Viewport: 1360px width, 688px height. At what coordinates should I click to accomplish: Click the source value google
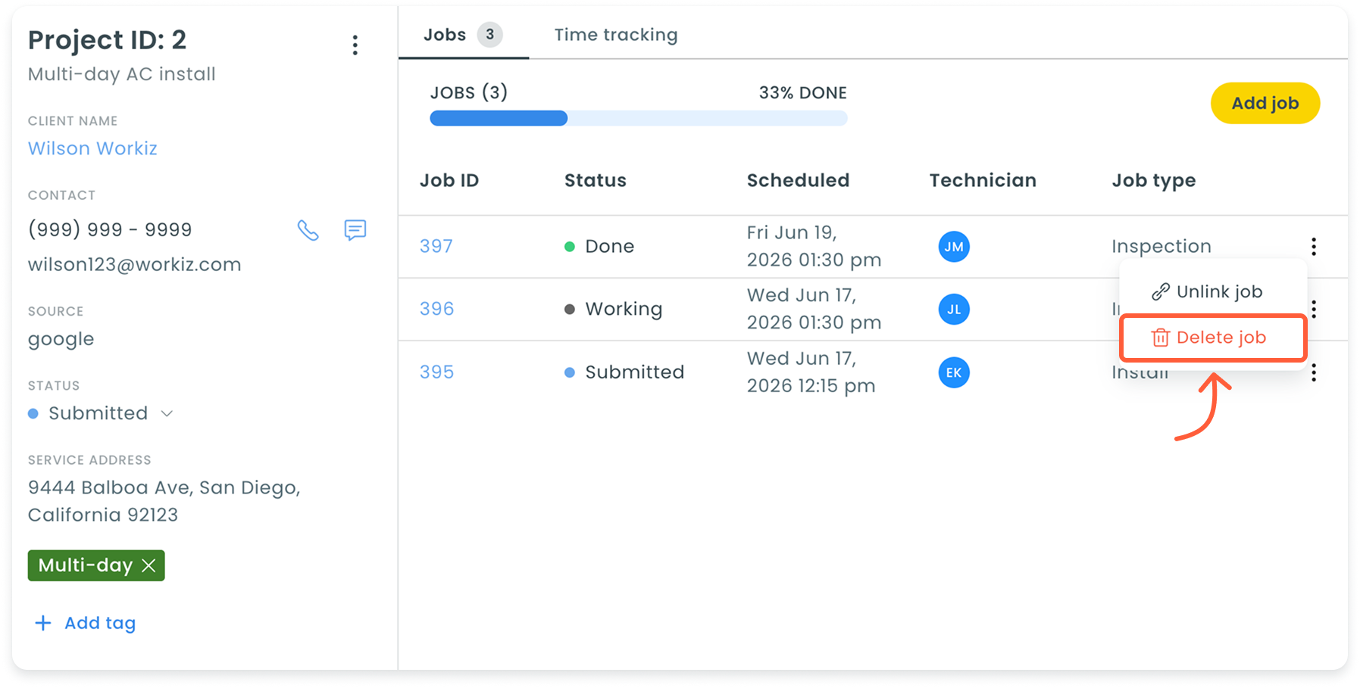pyautogui.click(x=61, y=340)
